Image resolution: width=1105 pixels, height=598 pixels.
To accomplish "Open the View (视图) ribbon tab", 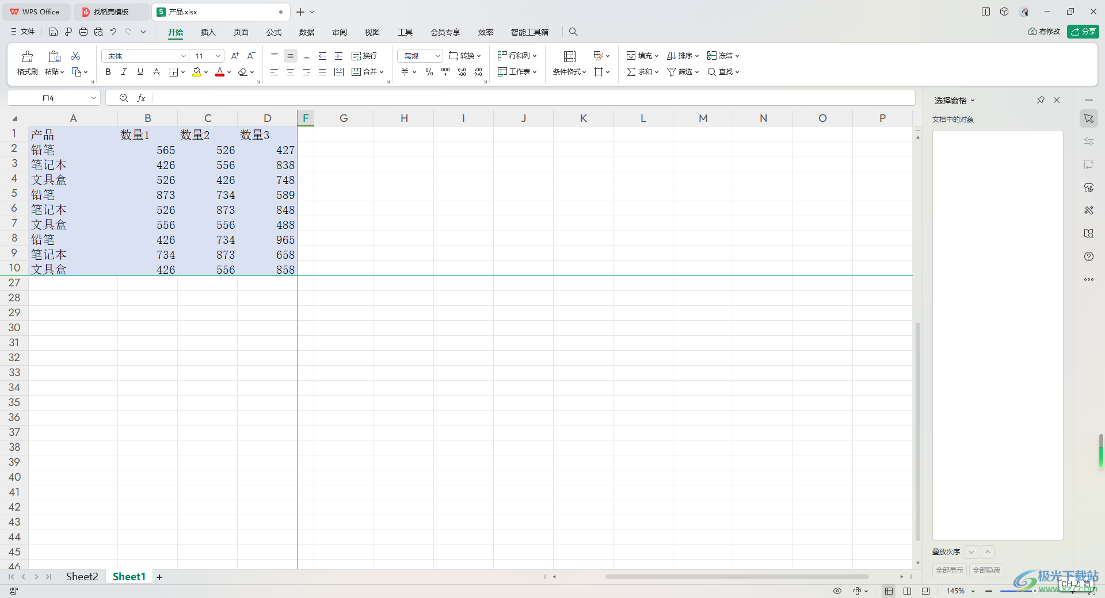I will pyautogui.click(x=372, y=32).
